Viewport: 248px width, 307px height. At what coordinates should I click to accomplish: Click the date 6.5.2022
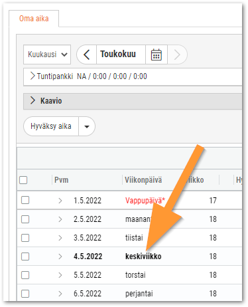tap(88, 294)
